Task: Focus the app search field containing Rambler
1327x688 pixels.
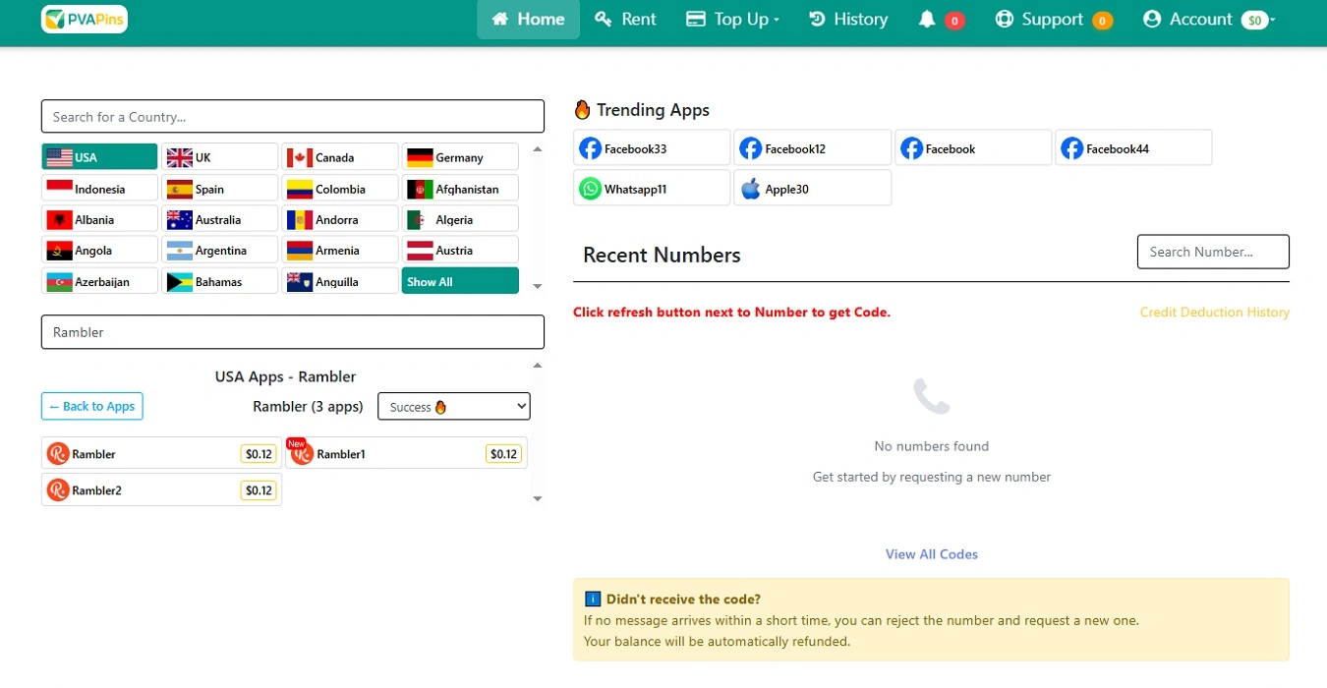Action: (x=292, y=332)
